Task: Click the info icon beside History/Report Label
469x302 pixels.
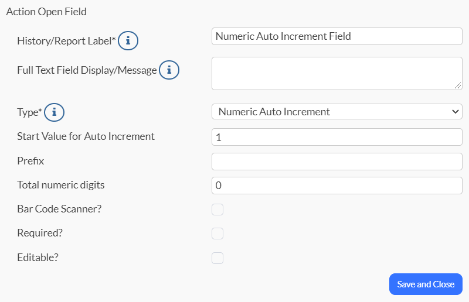Action: point(128,40)
